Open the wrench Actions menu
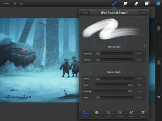The image size is (162, 121). click(15, 4)
